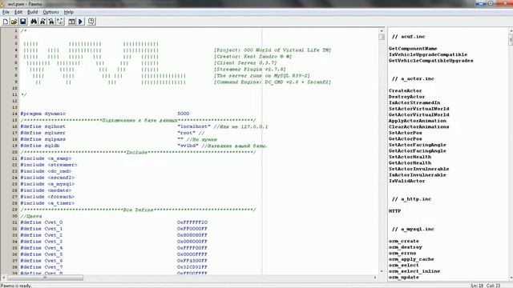Click the #pragma dynamic code line

point(105,114)
